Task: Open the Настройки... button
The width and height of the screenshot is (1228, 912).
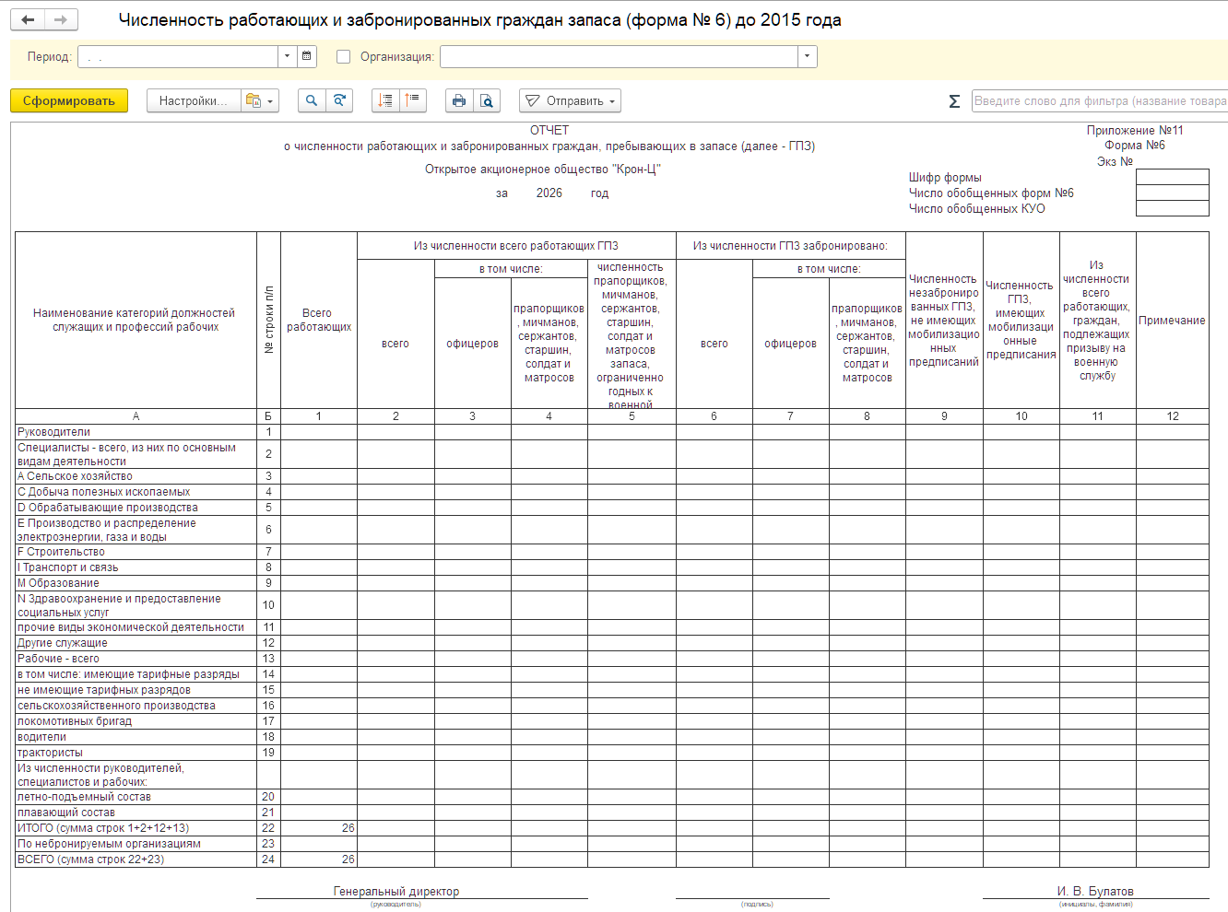Action: pos(194,100)
